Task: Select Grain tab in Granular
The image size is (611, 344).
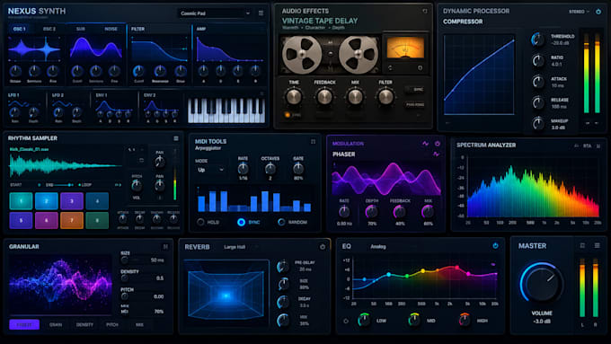Action: 56,324
